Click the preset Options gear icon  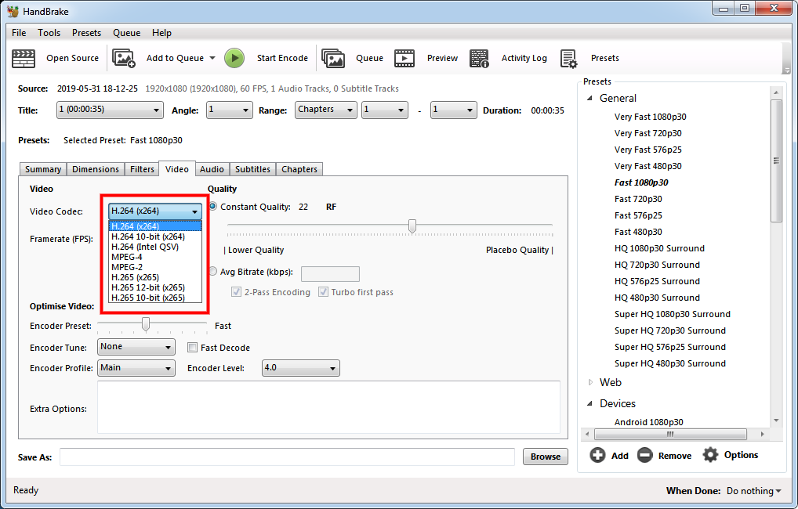coord(710,455)
